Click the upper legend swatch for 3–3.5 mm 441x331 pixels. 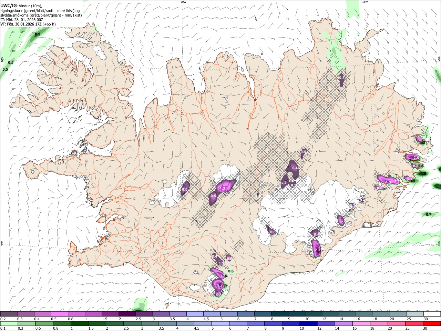[161, 314]
